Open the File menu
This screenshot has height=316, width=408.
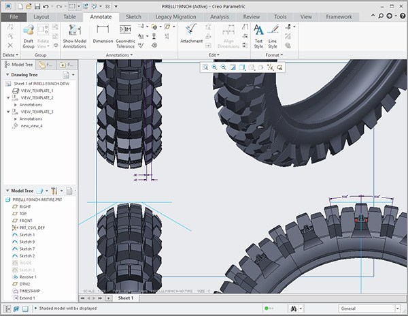14,16
